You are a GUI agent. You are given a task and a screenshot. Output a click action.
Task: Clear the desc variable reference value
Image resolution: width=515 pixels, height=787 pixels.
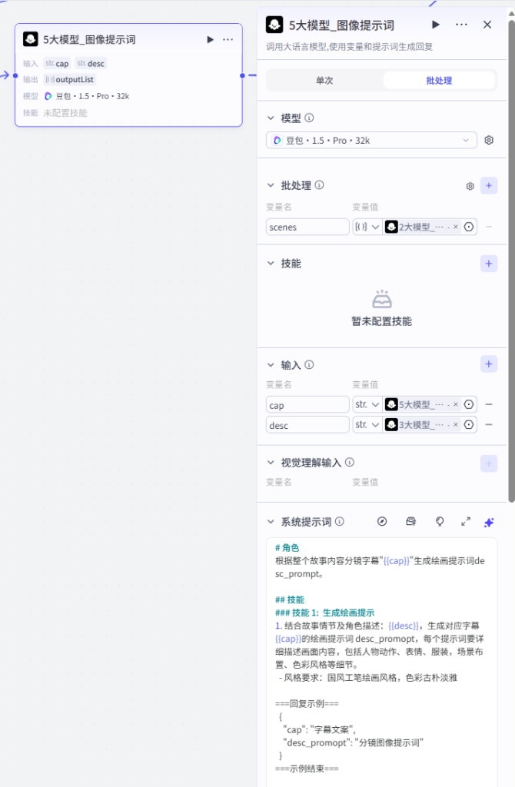456,424
